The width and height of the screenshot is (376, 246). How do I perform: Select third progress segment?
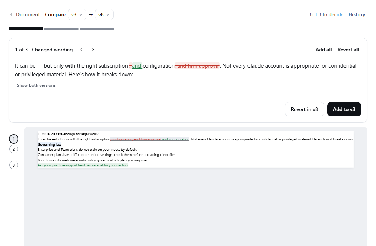(x=97, y=29)
